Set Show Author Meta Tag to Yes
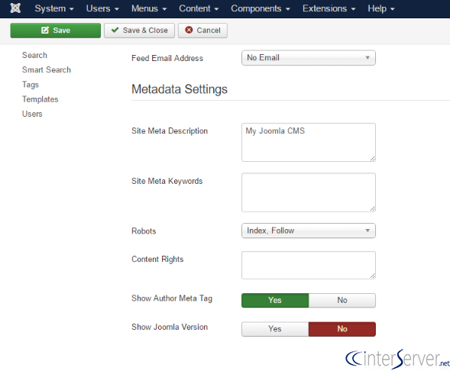Viewport: 450px width, 371px height. point(275,300)
